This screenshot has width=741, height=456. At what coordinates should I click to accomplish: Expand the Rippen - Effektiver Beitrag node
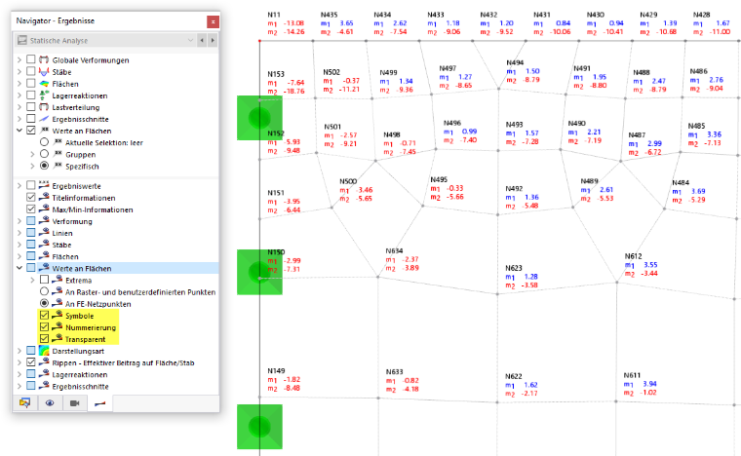19,362
